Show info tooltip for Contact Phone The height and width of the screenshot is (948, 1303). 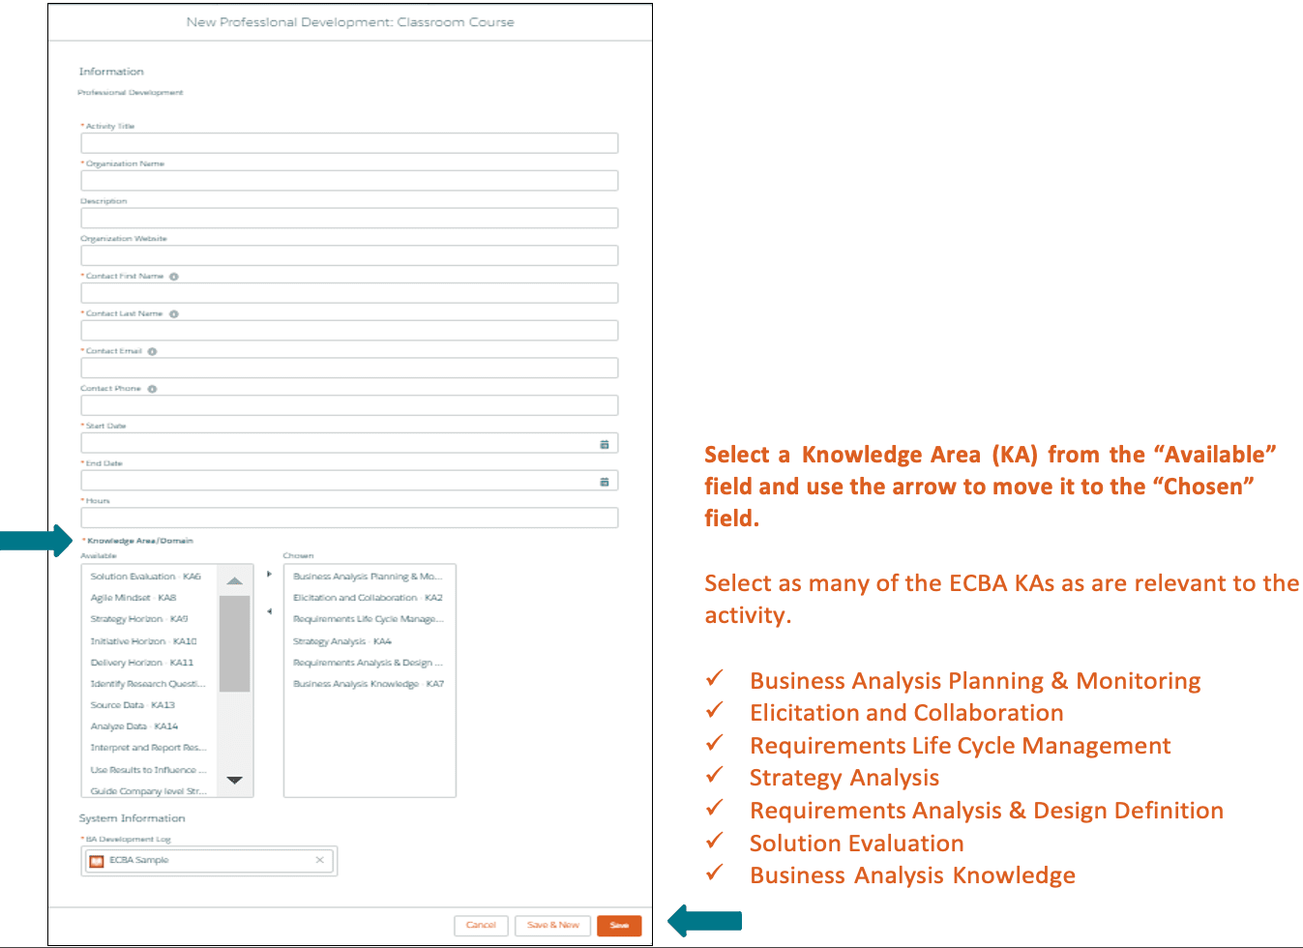pyautogui.click(x=152, y=389)
